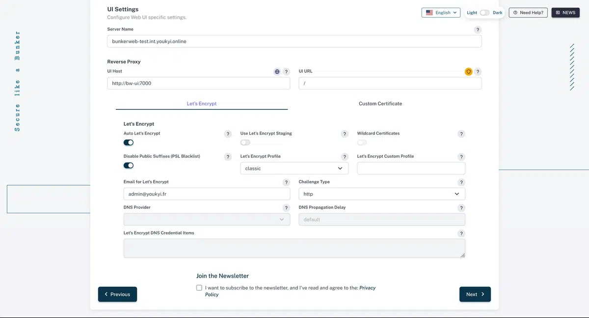Screen dimensions: 589x318
Task: Open help for Challenge Type
Action: (461, 182)
